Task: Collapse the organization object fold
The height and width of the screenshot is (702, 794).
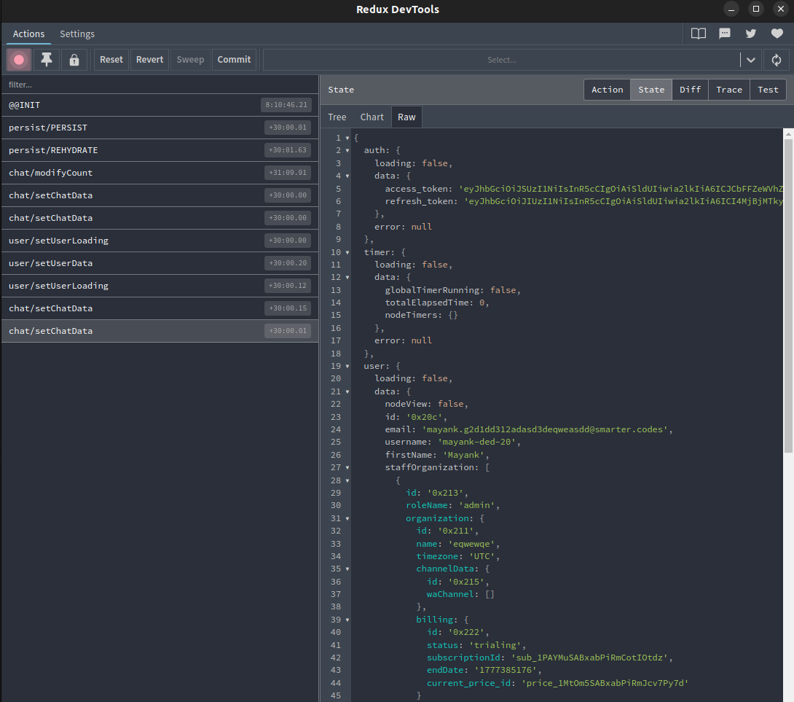Action: (347, 518)
